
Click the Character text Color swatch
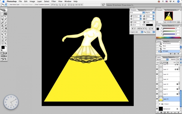[x=149, y=25]
